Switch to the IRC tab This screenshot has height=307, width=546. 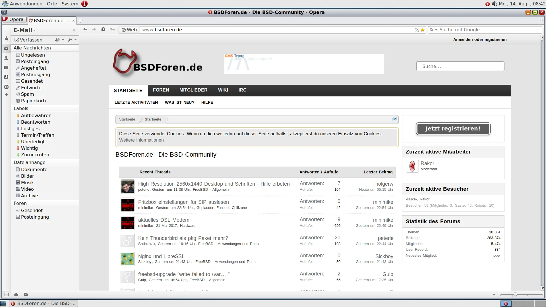point(242,90)
